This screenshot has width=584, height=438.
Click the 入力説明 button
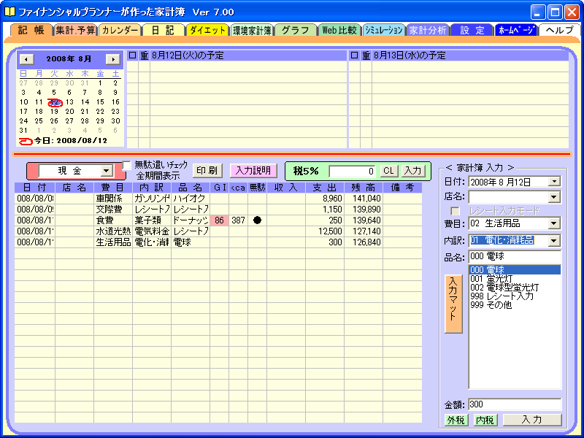[253, 171]
